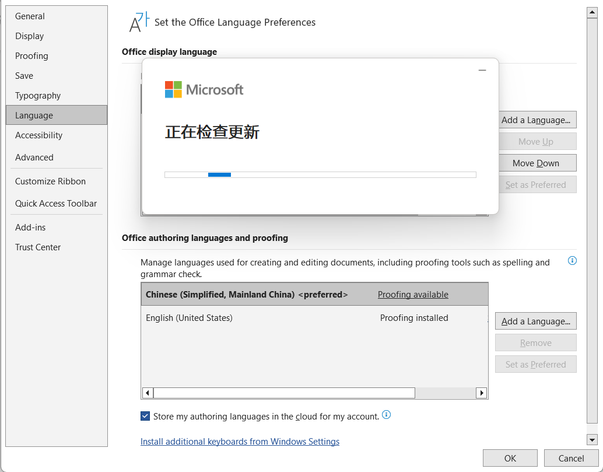
Task: Confirm the dialog with OK
Action: (510, 458)
